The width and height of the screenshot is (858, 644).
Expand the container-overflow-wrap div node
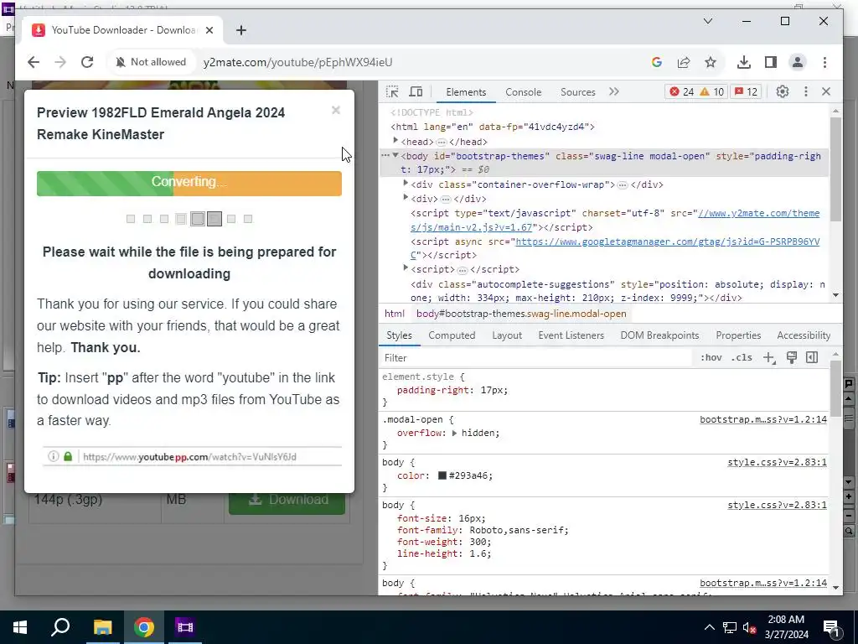tap(406, 184)
